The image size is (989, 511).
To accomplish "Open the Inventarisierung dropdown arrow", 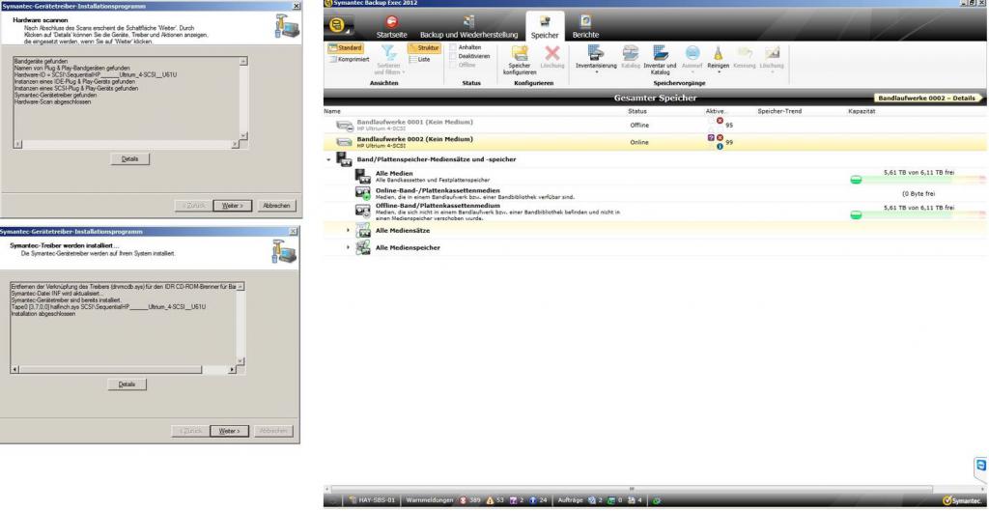I will (x=595, y=71).
